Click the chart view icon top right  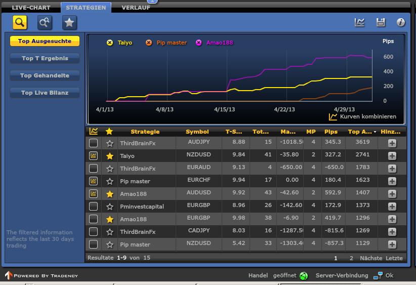[359, 22]
